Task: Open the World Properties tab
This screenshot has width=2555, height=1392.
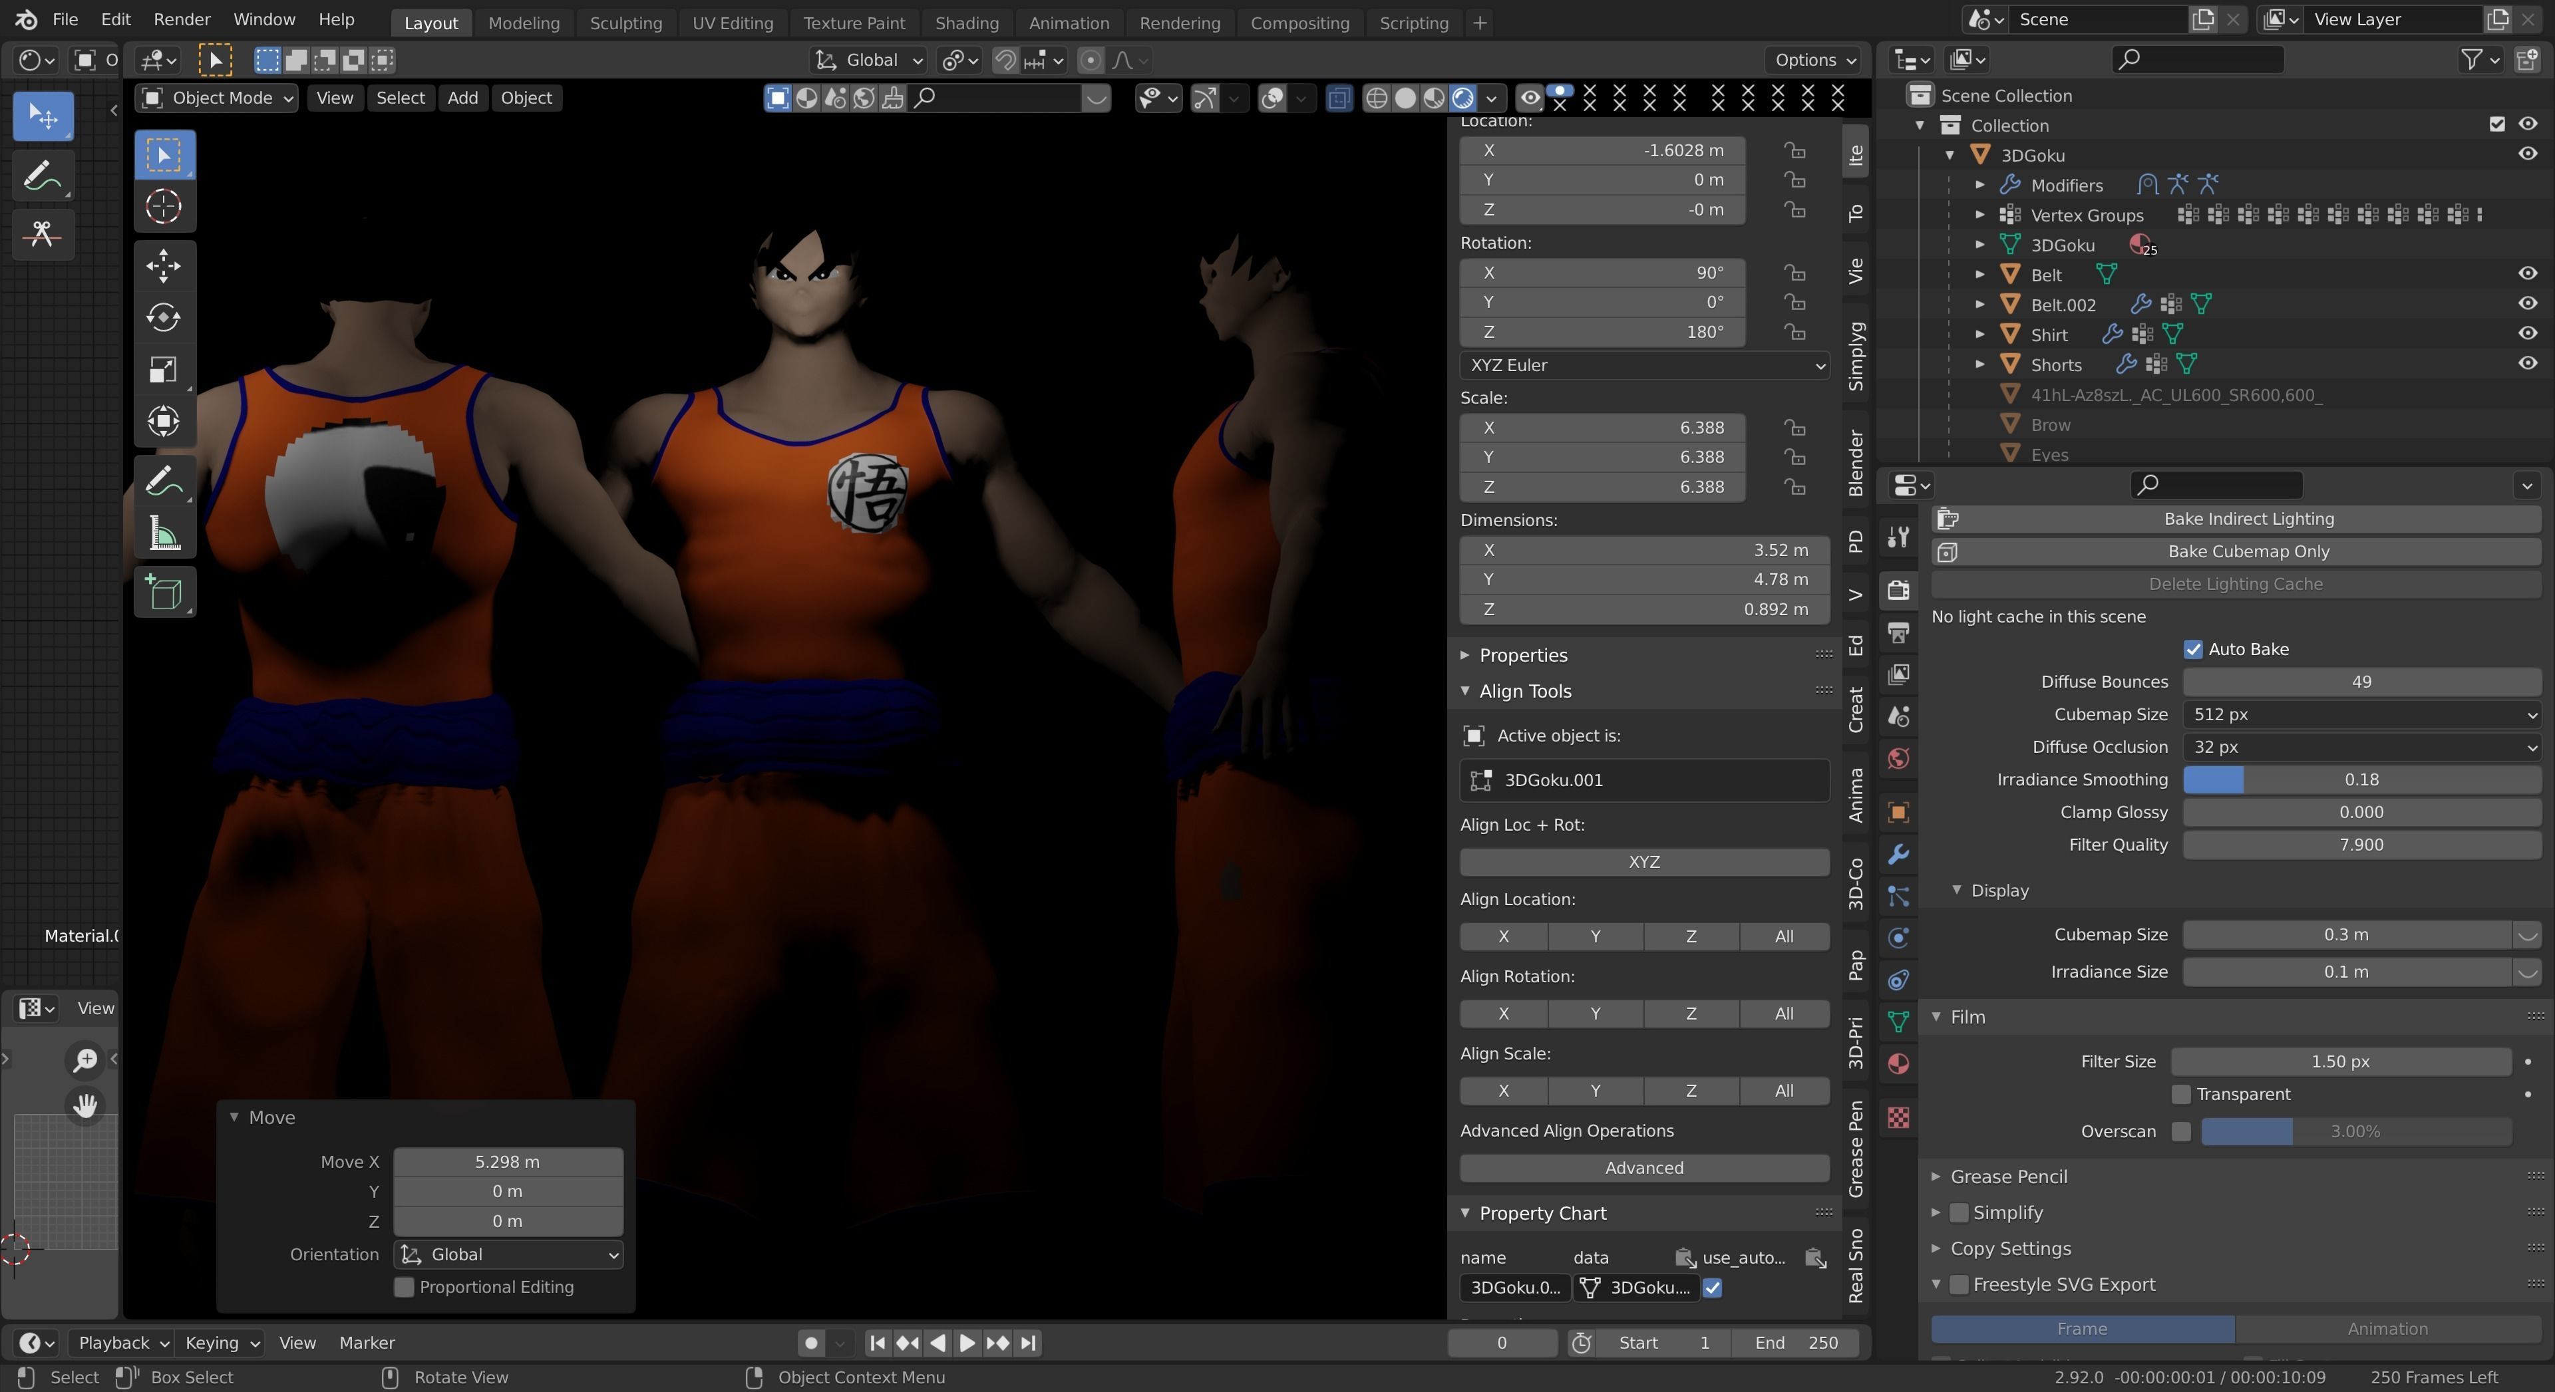Action: point(1898,758)
